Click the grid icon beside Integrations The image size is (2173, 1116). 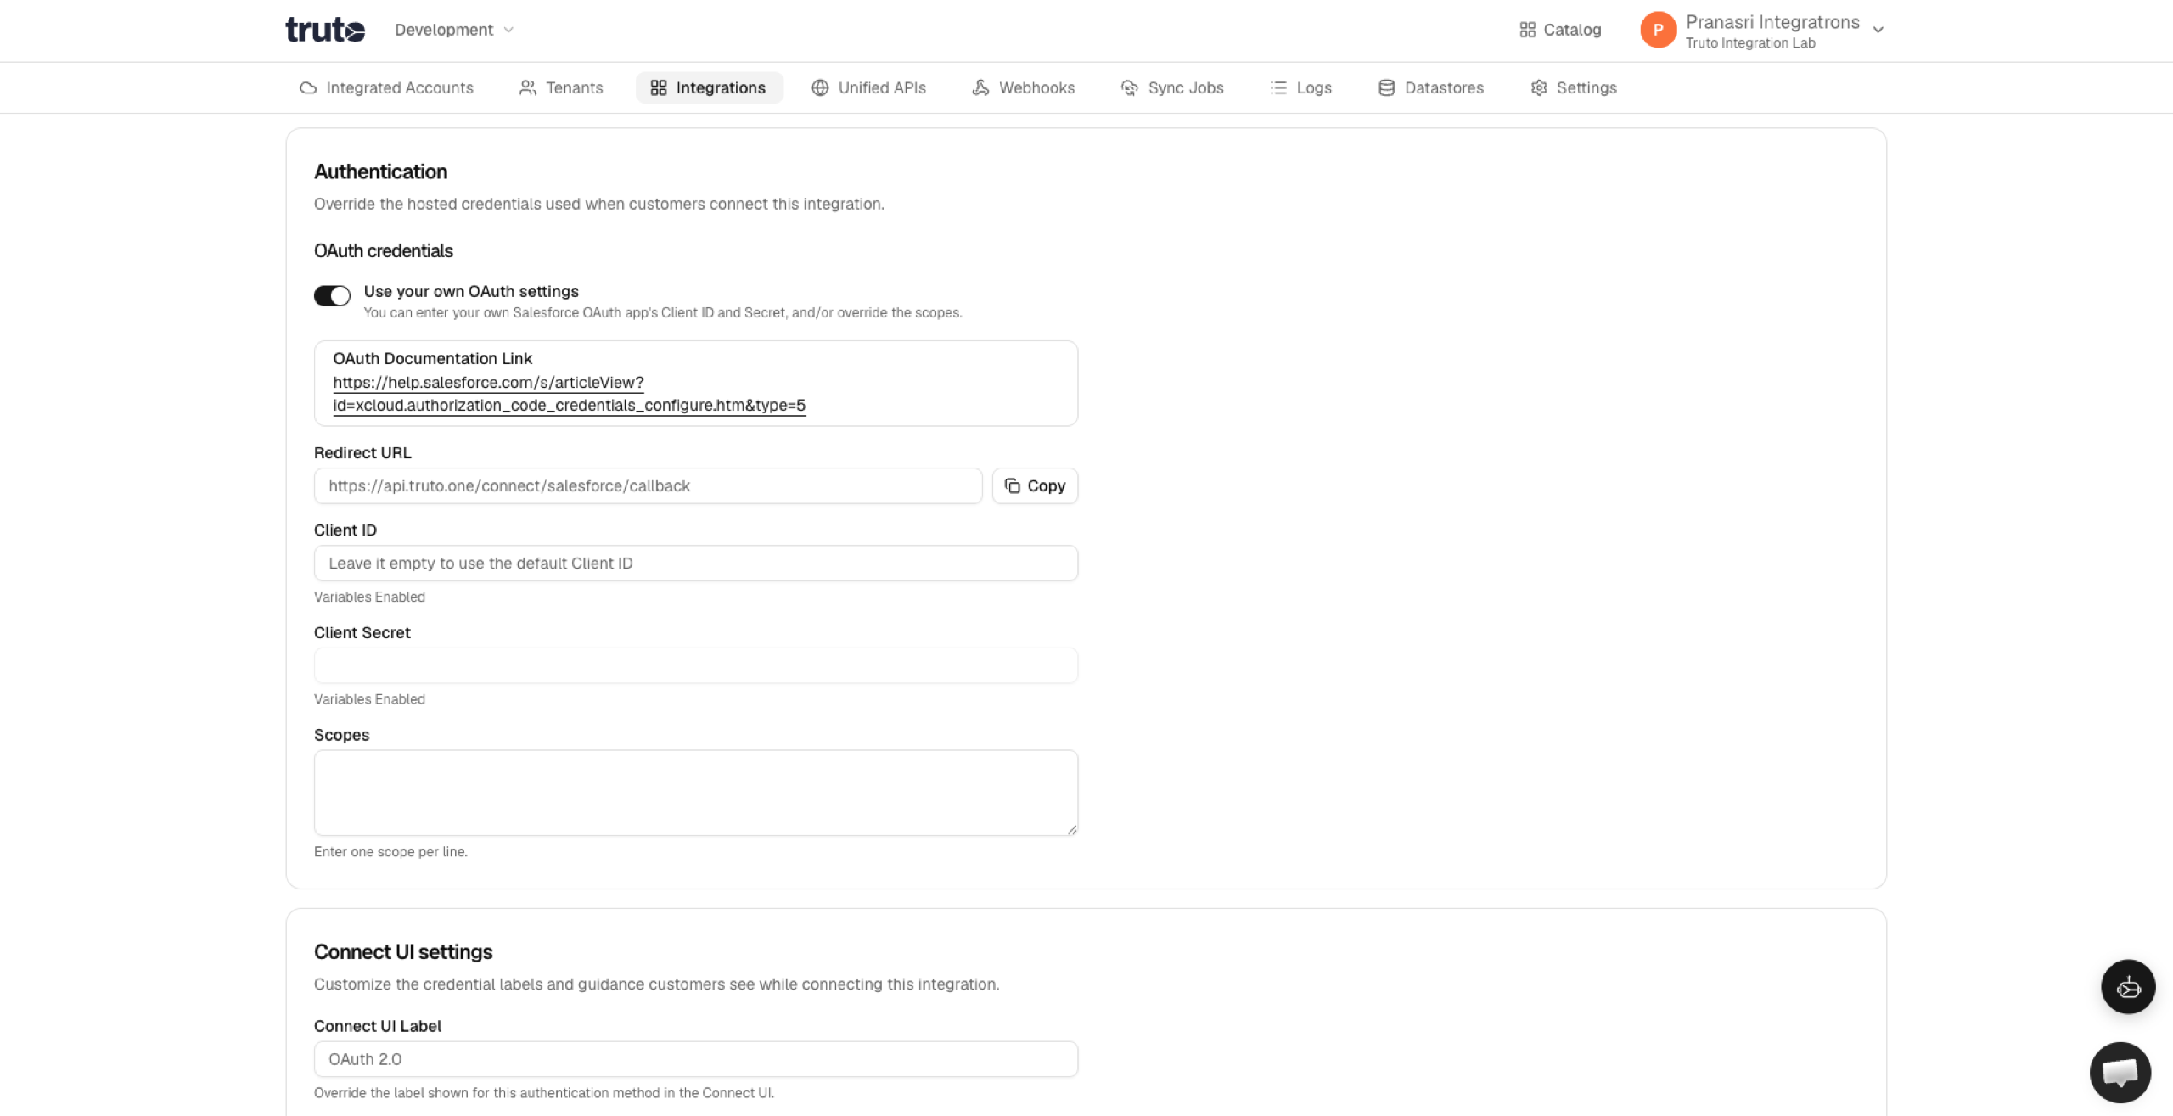659,87
